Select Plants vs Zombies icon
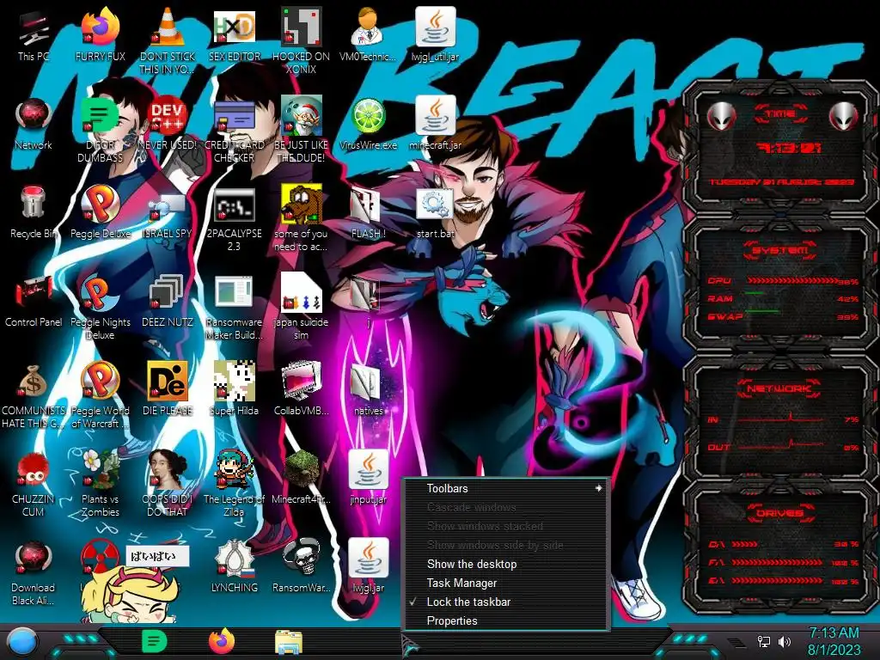The image size is (880, 660). tap(100, 470)
